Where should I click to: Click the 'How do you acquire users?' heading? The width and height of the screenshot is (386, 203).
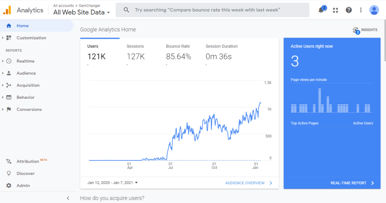tap(112, 198)
